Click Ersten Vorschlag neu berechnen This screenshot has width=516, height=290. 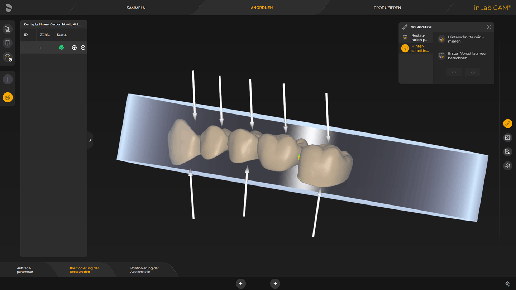tap(466, 55)
